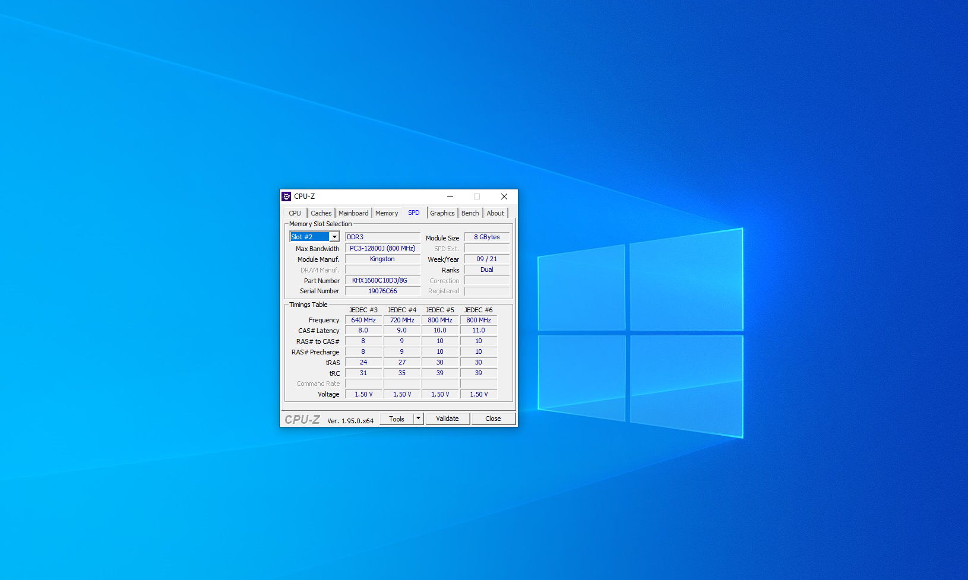Viewport: 968px width, 580px height.
Task: Click the CAS# Latency row label
Action: [x=319, y=331]
